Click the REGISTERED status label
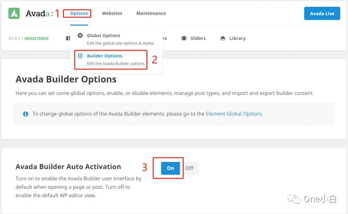The height and width of the screenshot is (214, 348). pyautogui.click(x=37, y=39)
